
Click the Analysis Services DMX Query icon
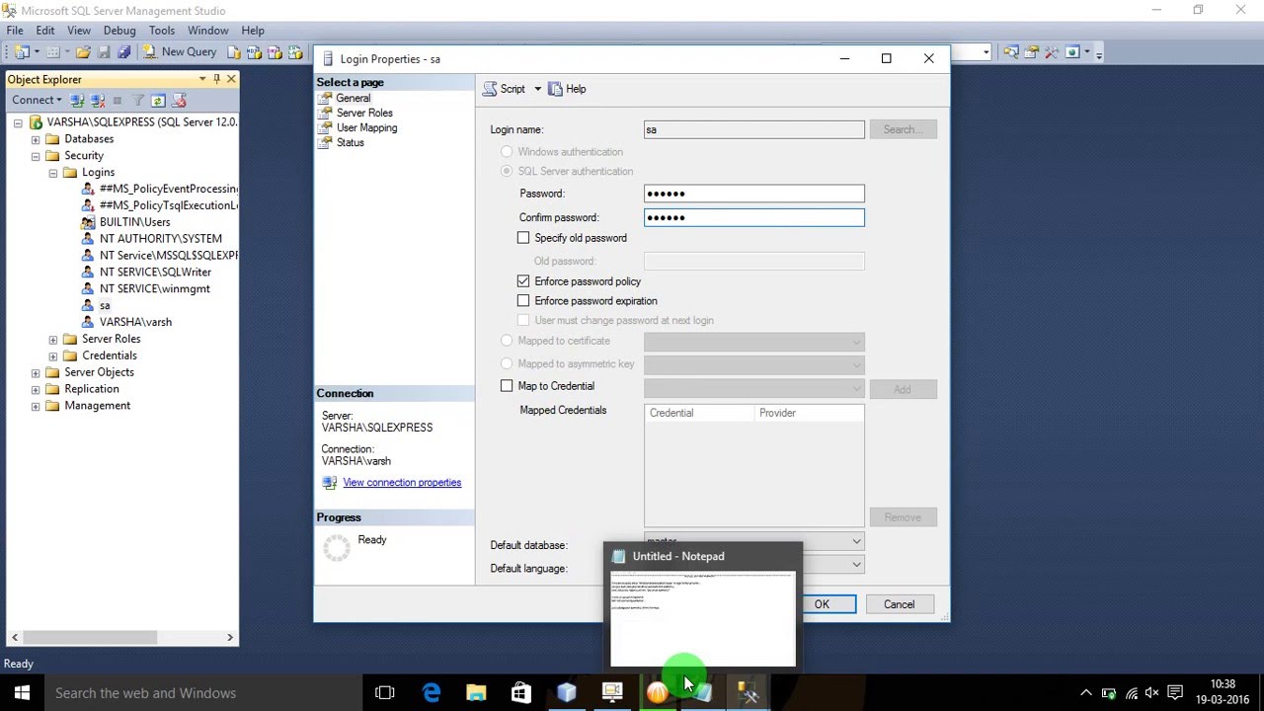[x=275, y=51]
